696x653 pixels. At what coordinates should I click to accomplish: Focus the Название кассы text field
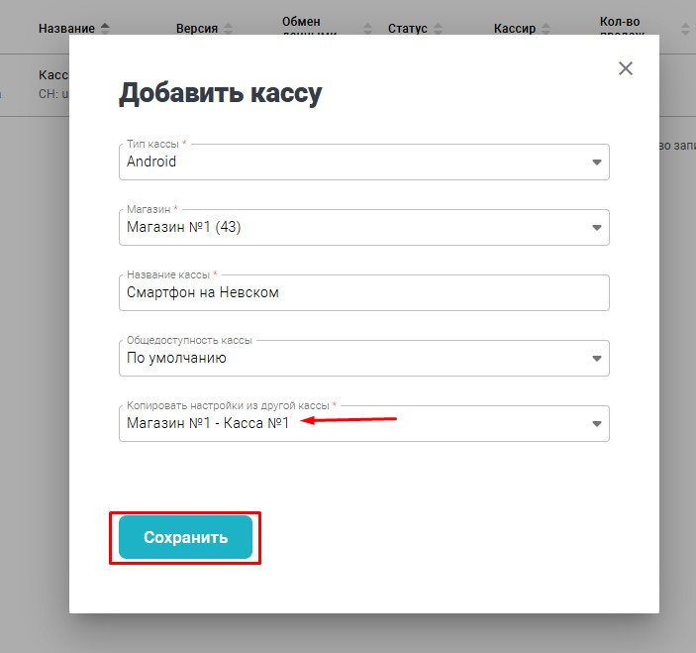tap(363, 293)
